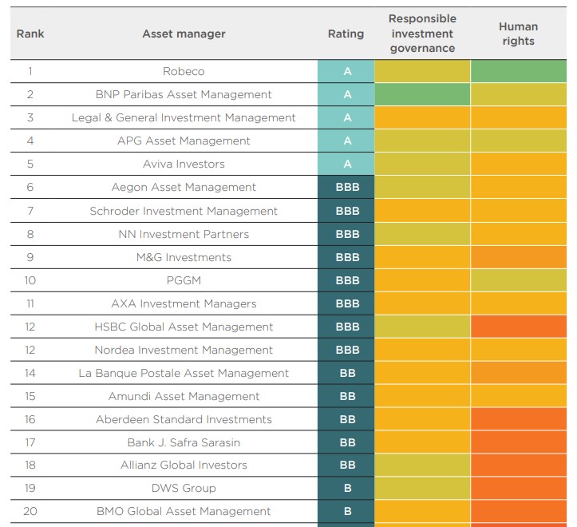The height and width of the screenshot is (527, 577).
Task: Select the B rating for BMO Global
Action: click(346, 511)
